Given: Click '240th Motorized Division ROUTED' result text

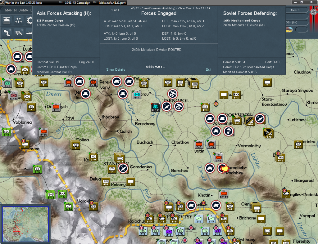Looking at the screenshot, I should click(157, 50).
